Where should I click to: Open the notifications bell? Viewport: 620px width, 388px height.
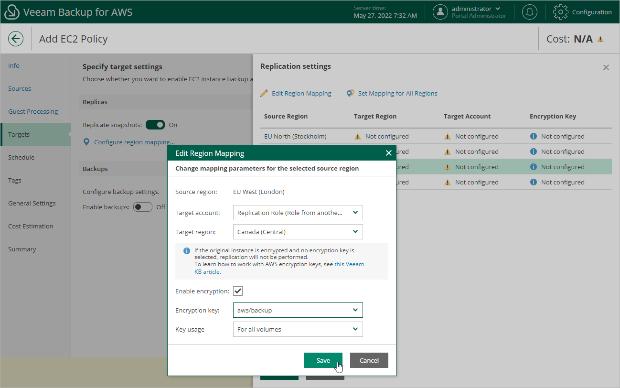529,12
